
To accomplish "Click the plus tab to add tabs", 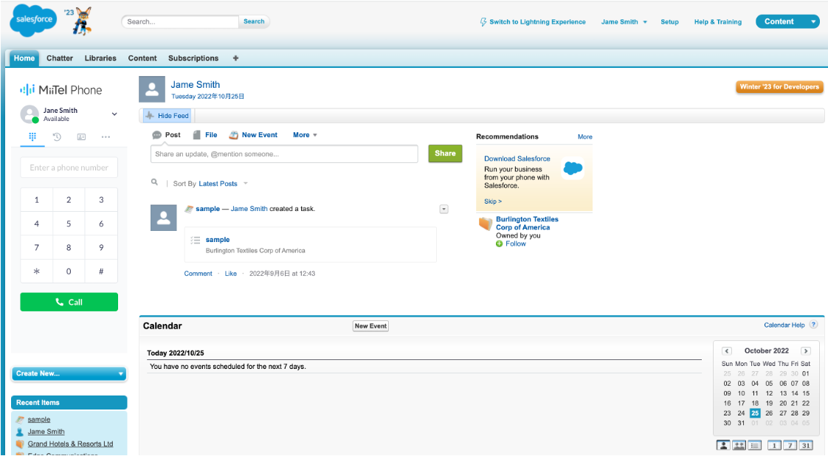I will (235, 58).
